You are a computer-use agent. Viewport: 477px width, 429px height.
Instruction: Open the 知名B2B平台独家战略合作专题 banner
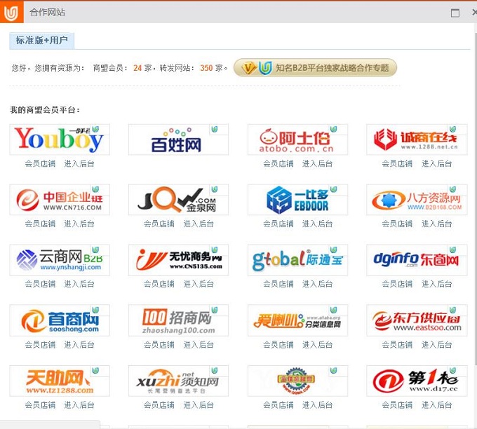[316, 68]
